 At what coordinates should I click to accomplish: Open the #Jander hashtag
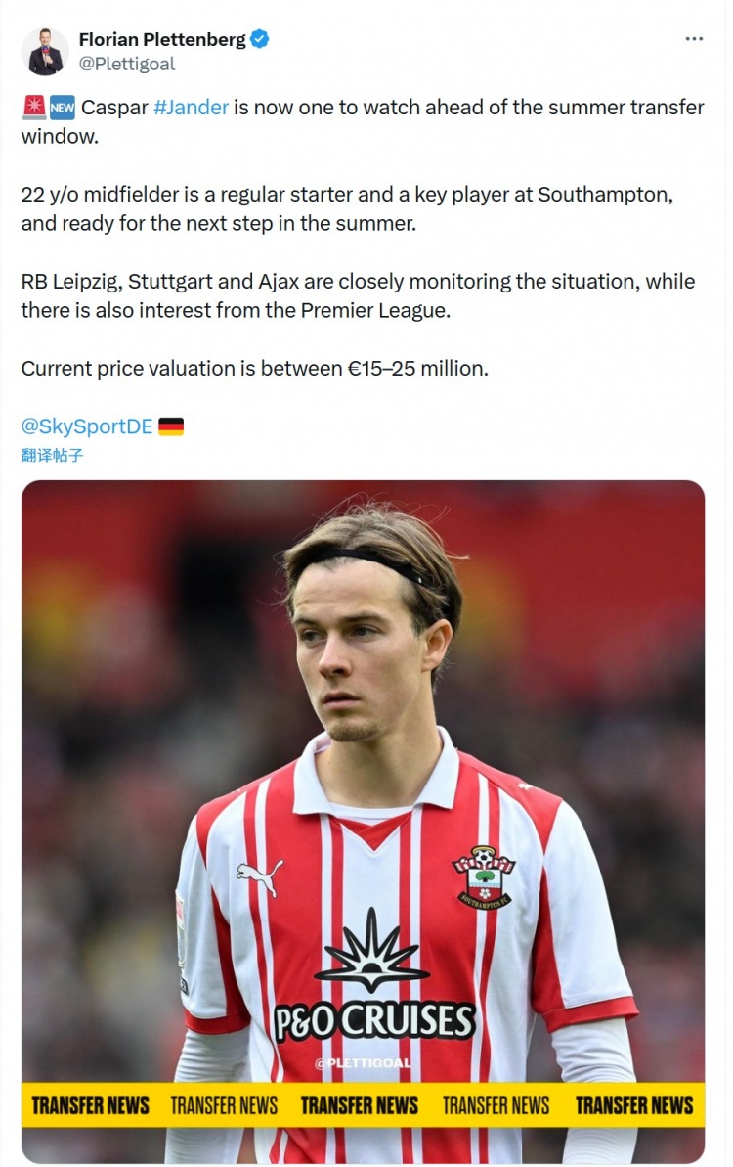pos(191,108)
